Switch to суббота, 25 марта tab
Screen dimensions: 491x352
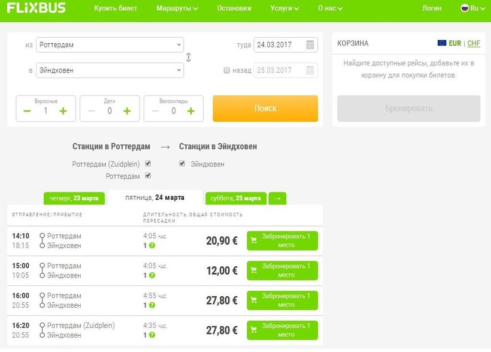[x=235, y=198]
